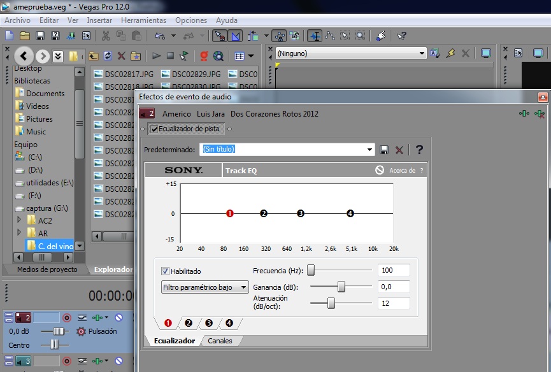Open plug-in help question mark
This screenshot has width=551, height=372.
pyautogui.click(x=419, y=150)
